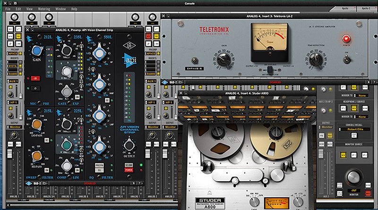The image size is (378, 210).
Task: Click the UAD logo in Teletronix footer
Action: (165, 82)
